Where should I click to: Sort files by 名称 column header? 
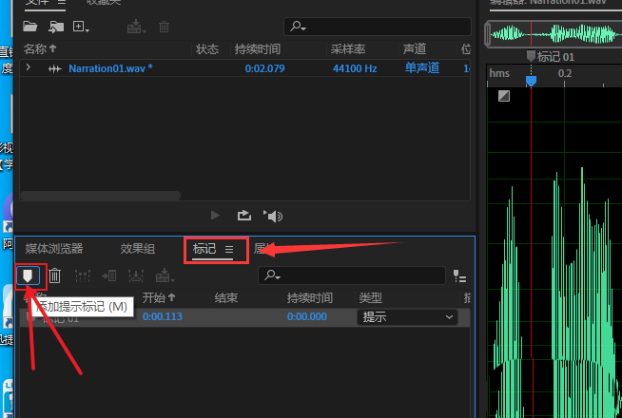click(x=40, y=48)
